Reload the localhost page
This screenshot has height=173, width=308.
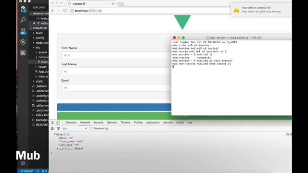coord(65,11)
